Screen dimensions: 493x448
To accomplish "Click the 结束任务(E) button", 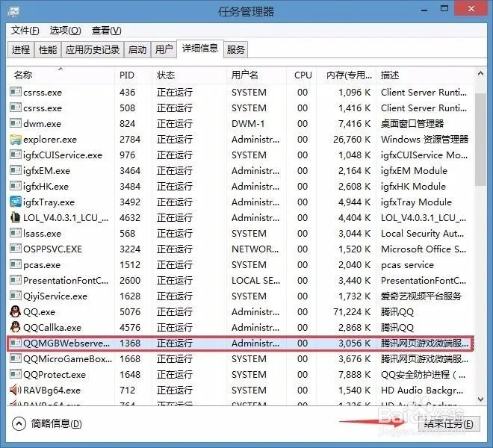I will [x=449, y=424].
